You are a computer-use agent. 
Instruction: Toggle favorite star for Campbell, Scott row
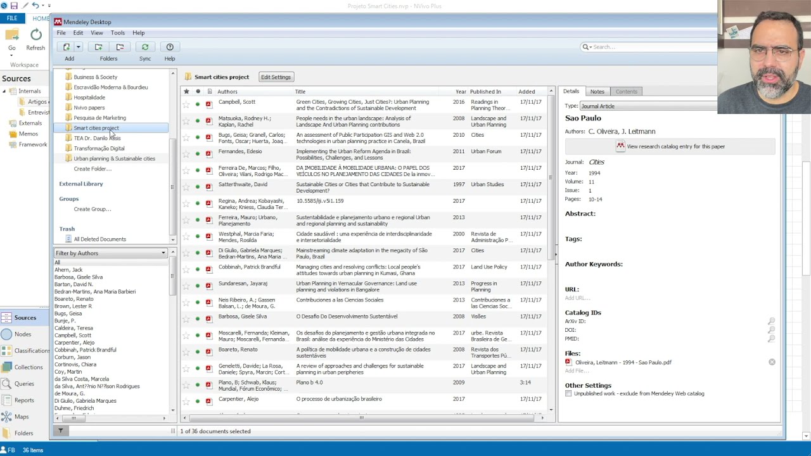pyautogui.click(x=186, y=104)
